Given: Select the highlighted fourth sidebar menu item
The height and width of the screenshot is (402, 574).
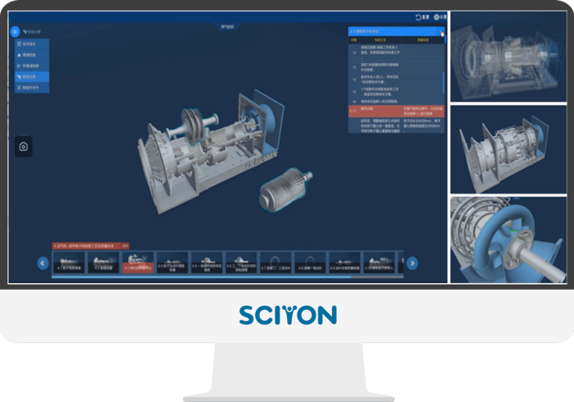Looking at the screenshot, I should 31,76.
